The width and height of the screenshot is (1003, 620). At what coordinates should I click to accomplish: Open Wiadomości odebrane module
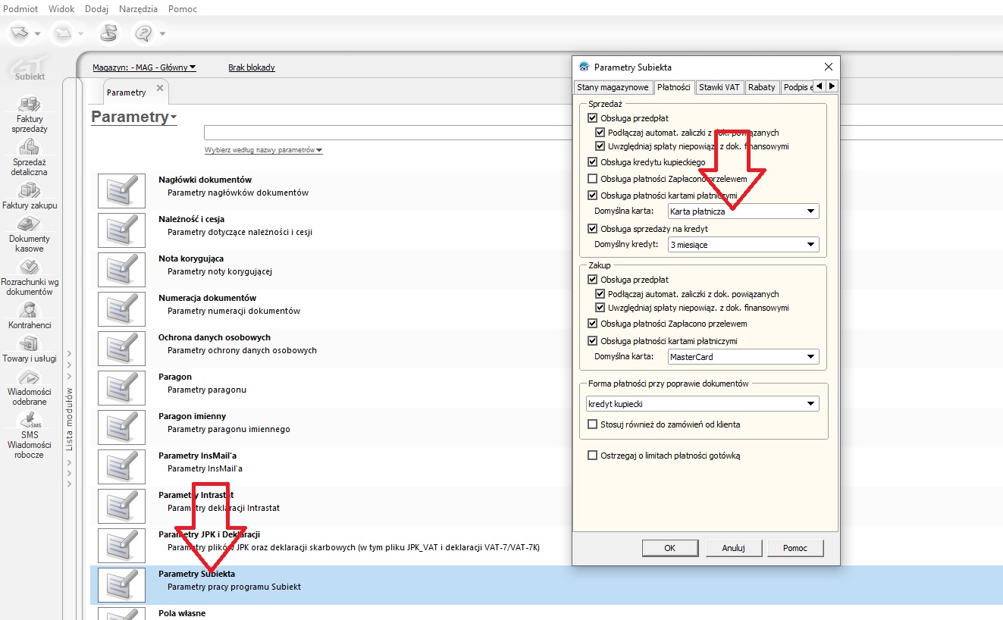[30, 387]
